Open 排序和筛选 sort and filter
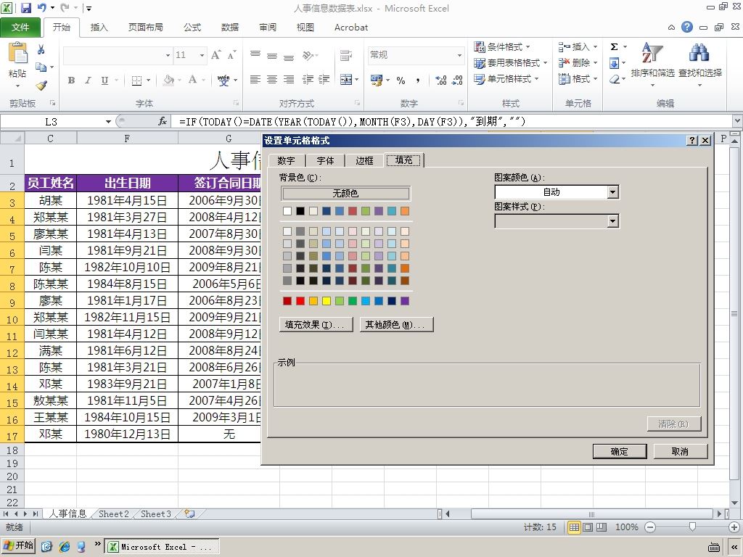743x557 pixels. [x=652, y=64]
